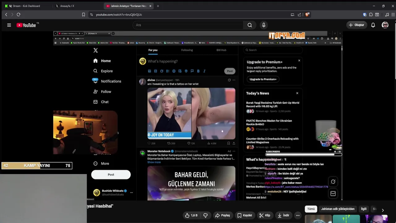
Task: Open Chat in the X sidebar
Action: [x=101, y=102]
